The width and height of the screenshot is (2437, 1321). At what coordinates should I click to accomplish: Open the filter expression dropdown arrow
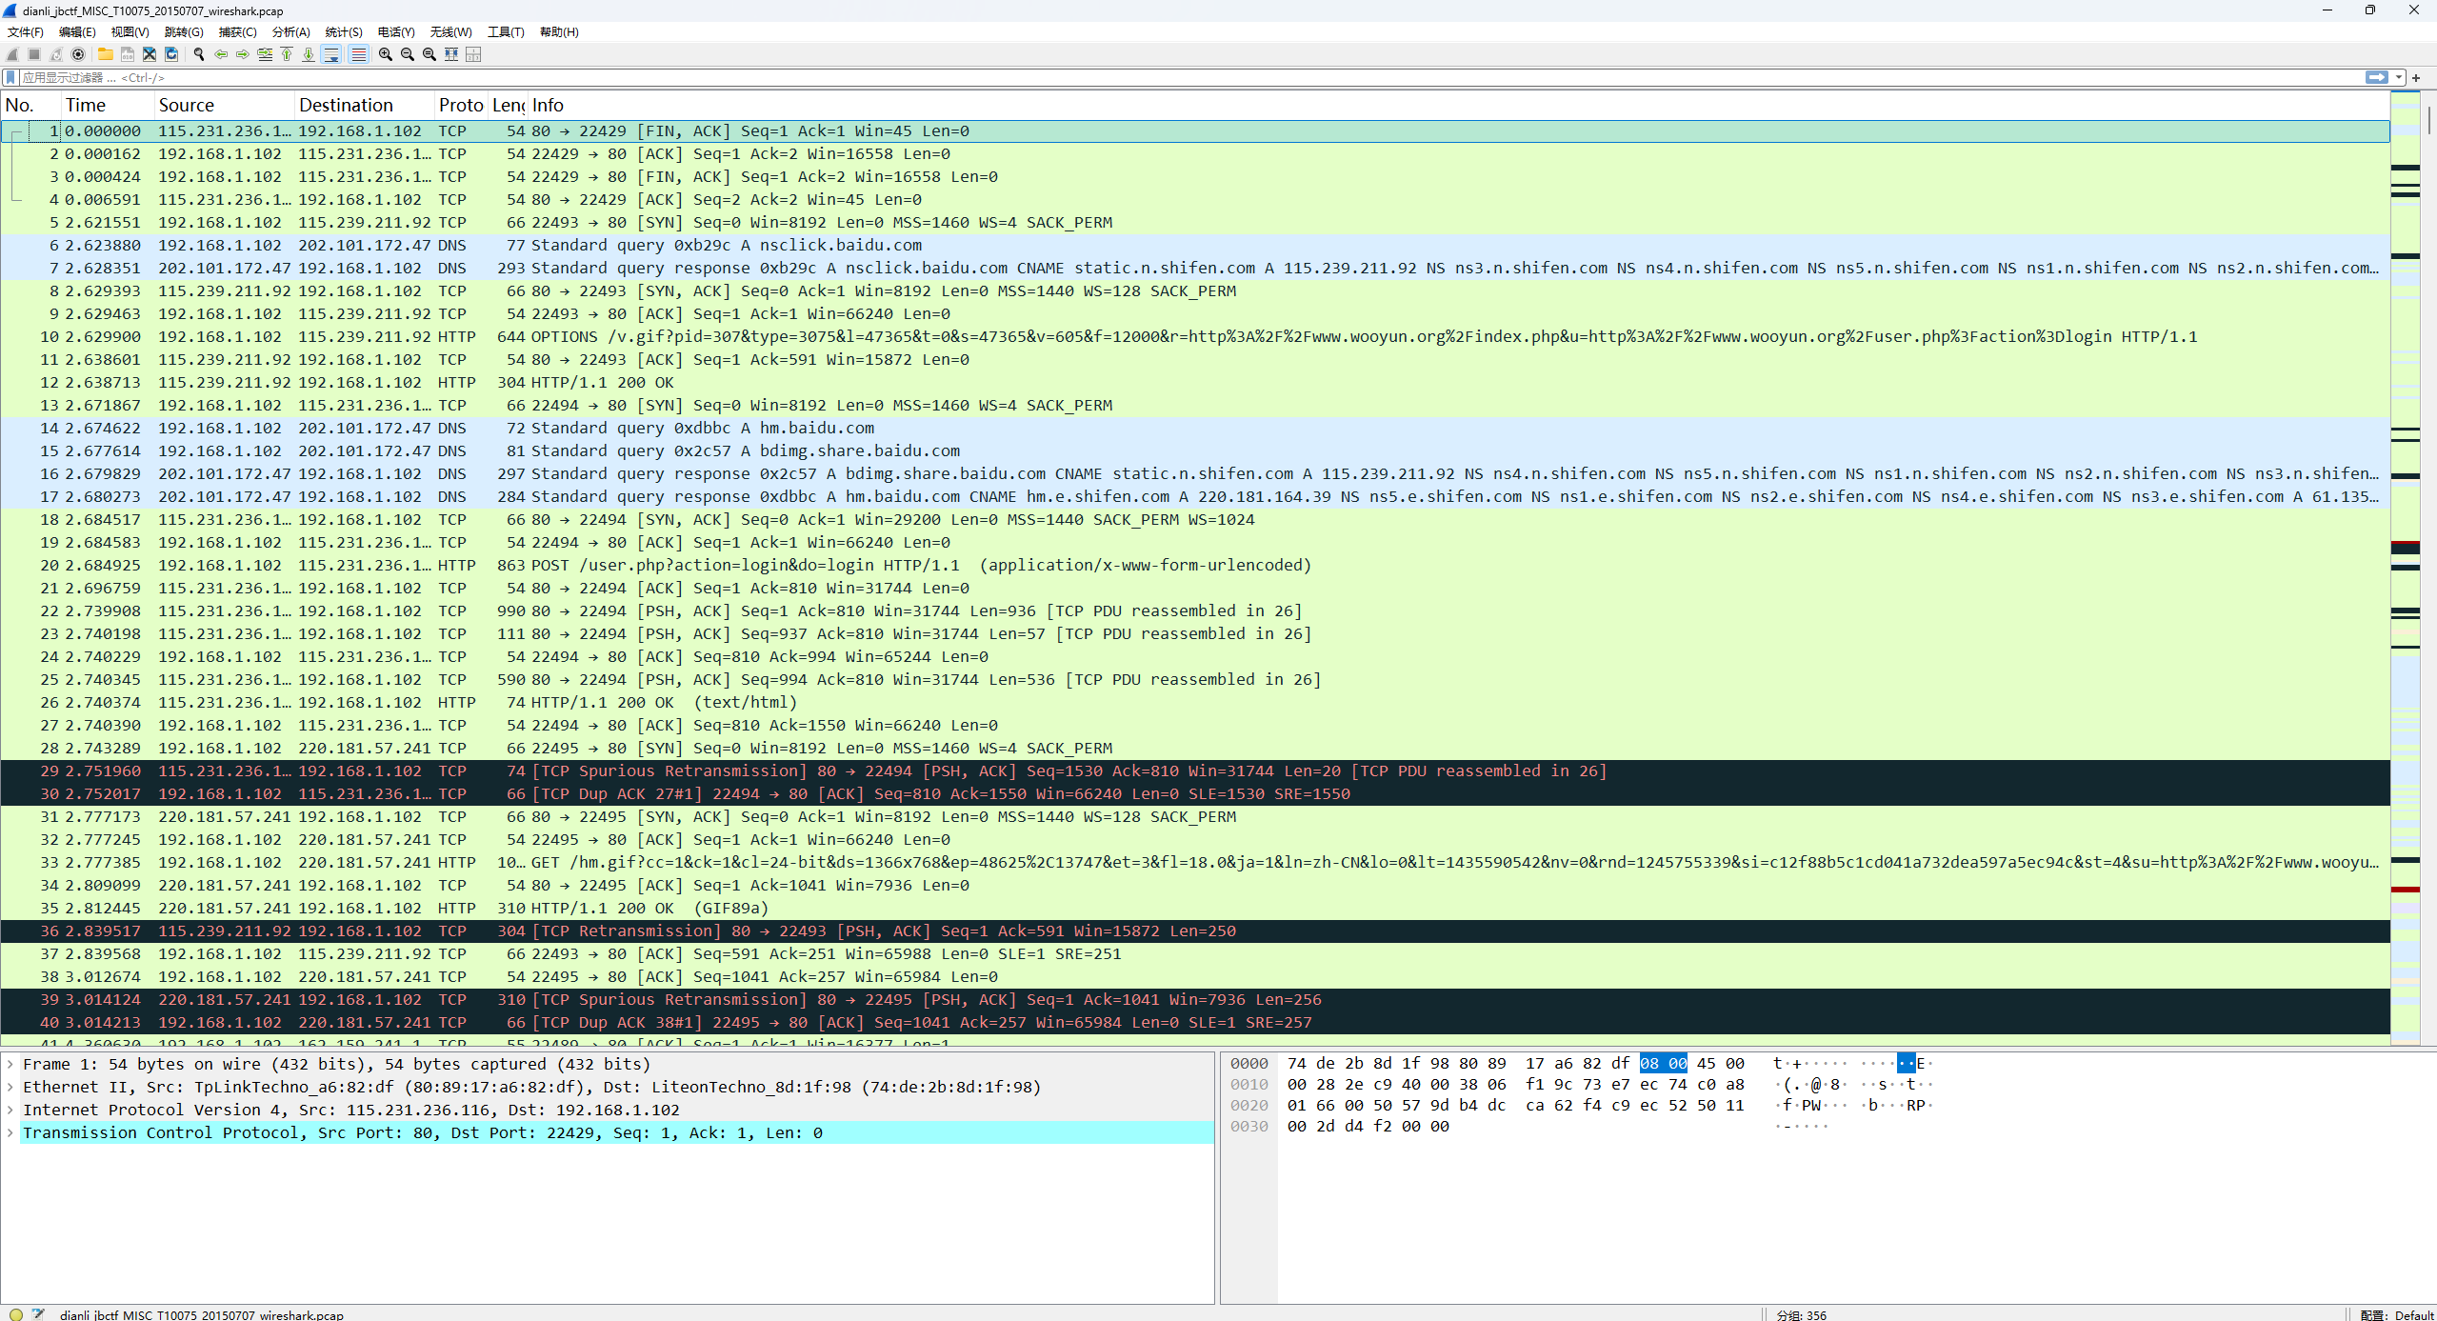point(2398,77)
